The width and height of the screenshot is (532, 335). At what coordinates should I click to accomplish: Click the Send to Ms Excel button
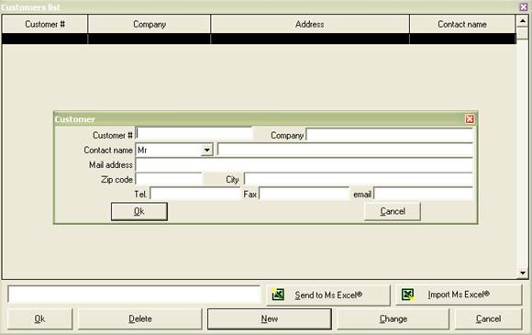pyautogui.click(x=328, y=295)
